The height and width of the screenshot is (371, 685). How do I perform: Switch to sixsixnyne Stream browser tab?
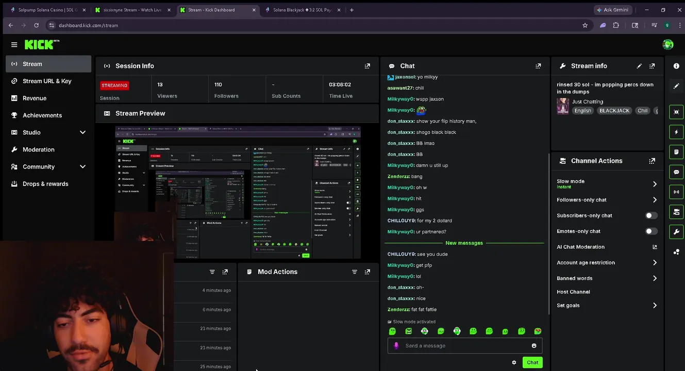point(132,10)
